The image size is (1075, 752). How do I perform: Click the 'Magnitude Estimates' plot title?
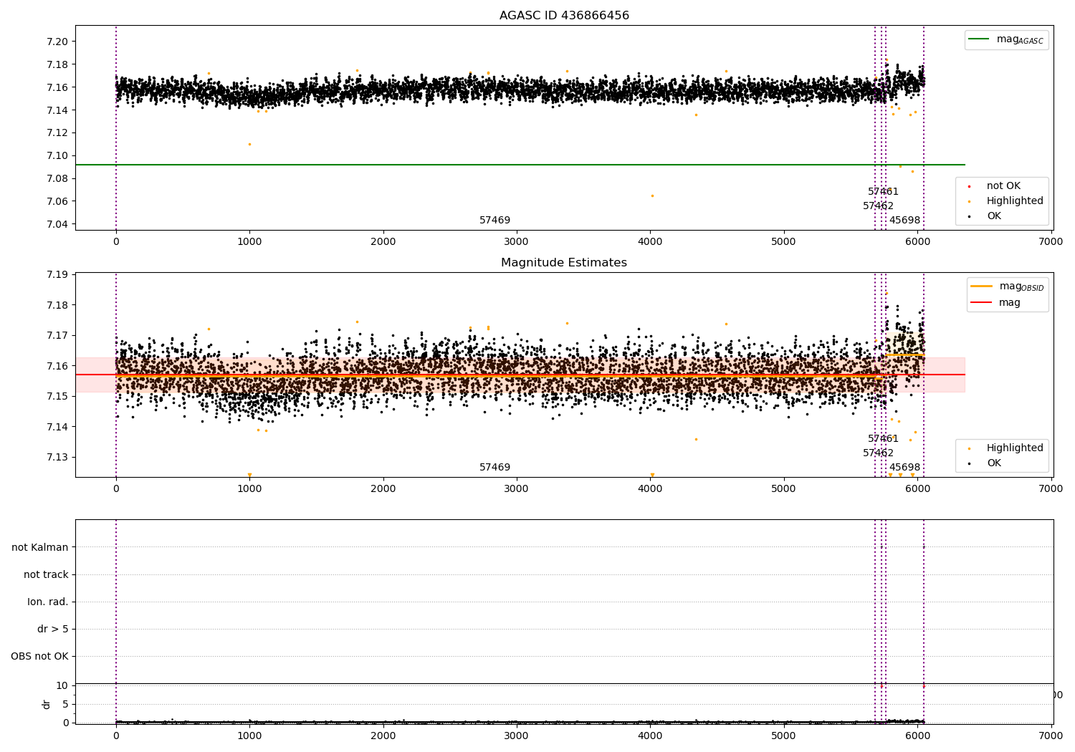click(564, 263)
